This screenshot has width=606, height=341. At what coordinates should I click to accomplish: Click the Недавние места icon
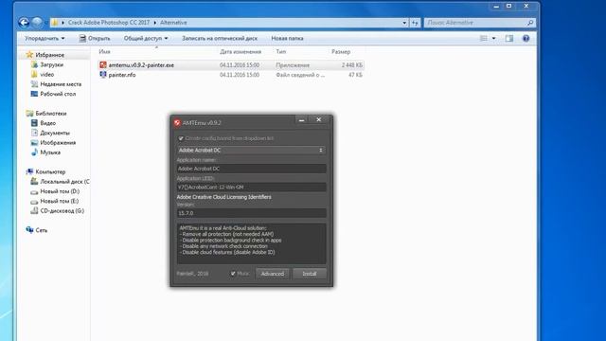pos(34,84)
